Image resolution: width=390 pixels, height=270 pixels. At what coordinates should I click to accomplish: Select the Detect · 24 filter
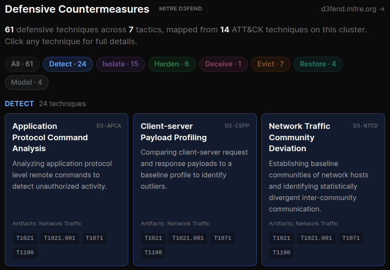[x=68, y=64]
